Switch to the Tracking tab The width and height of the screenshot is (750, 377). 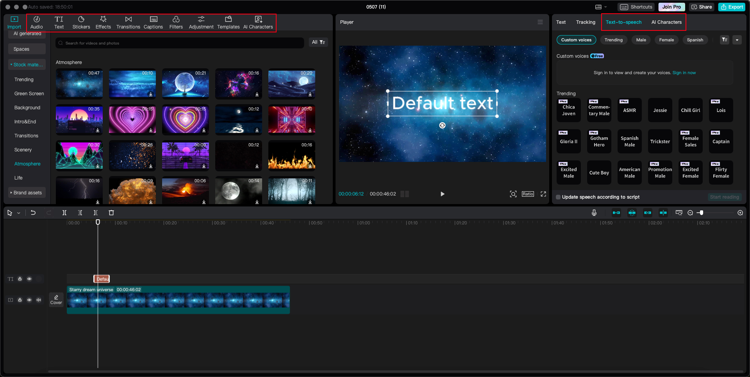585,22
